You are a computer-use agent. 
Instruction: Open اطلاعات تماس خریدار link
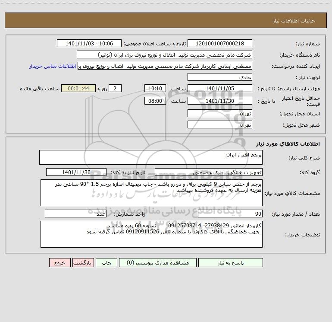pyautogui.click(x=53, y=66)
